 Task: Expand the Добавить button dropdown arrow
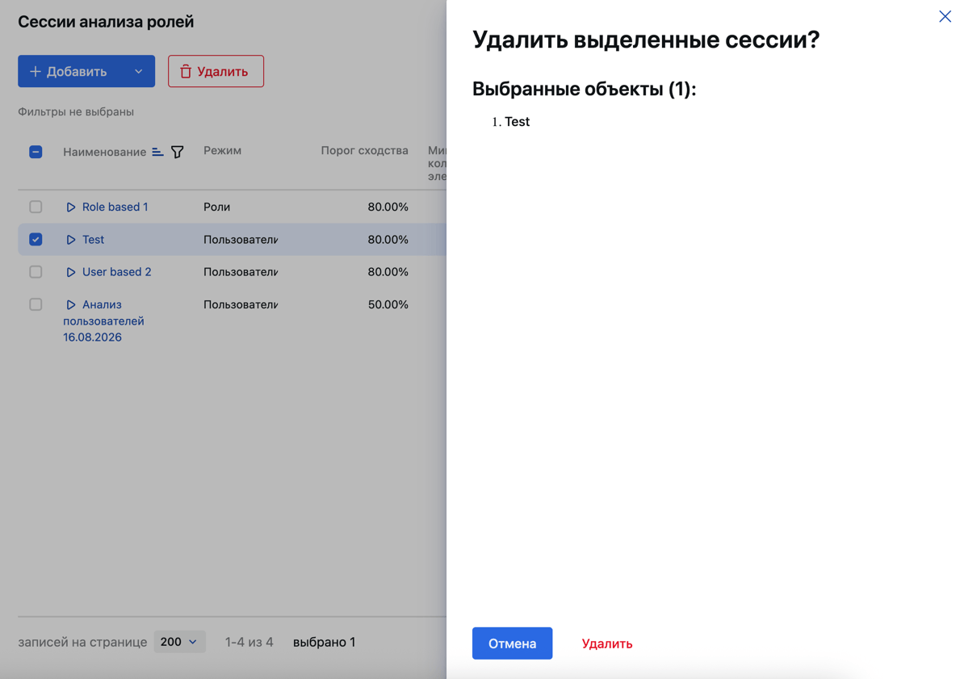(x=138, y=72)
